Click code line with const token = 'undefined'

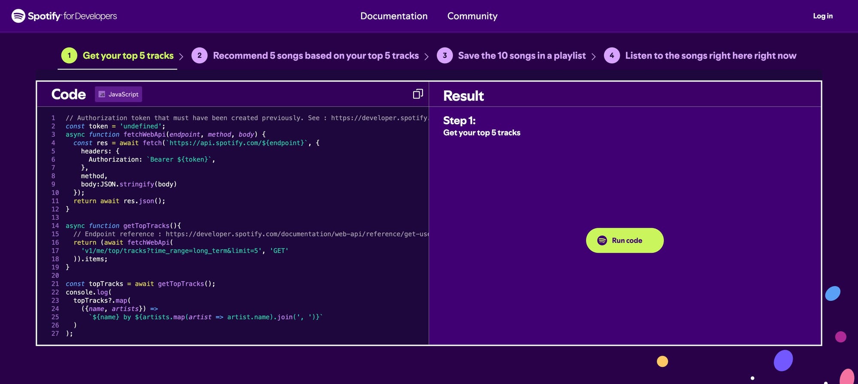[115, 126]
